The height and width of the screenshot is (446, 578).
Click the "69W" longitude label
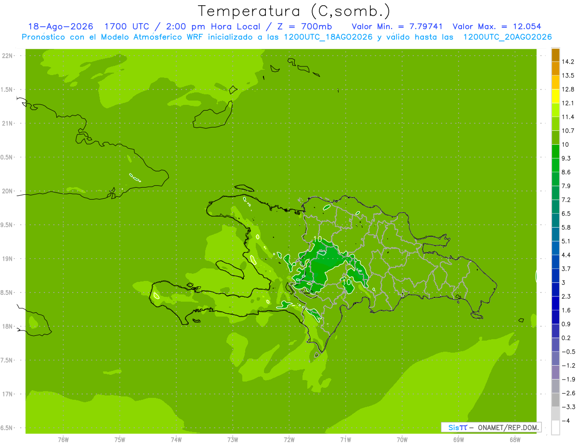click(x=459, y=440)
